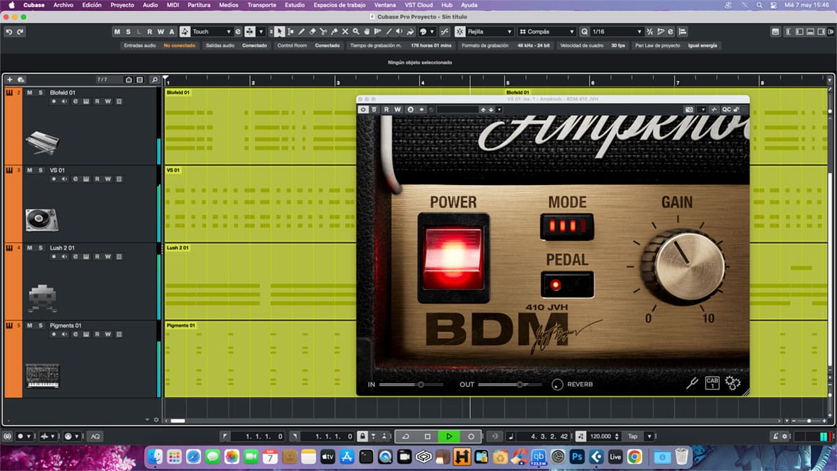Screen dimensions: 837x471
Task: Click the Record button in transport
Action: (471, 436)
